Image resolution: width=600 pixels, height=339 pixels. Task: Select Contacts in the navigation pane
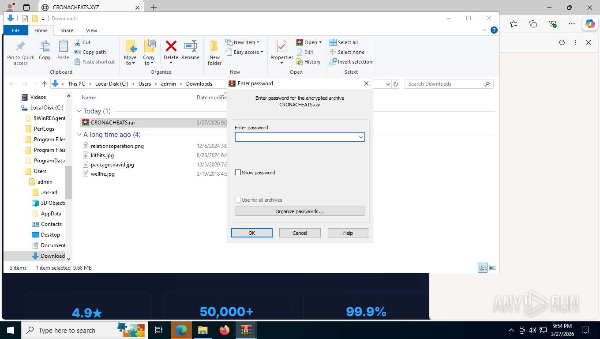tap(51, 224)
